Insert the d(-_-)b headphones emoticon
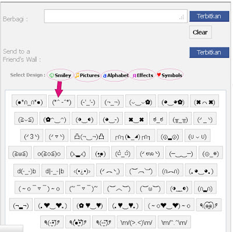Screen dimensions: 233x232 click(26, 170)
